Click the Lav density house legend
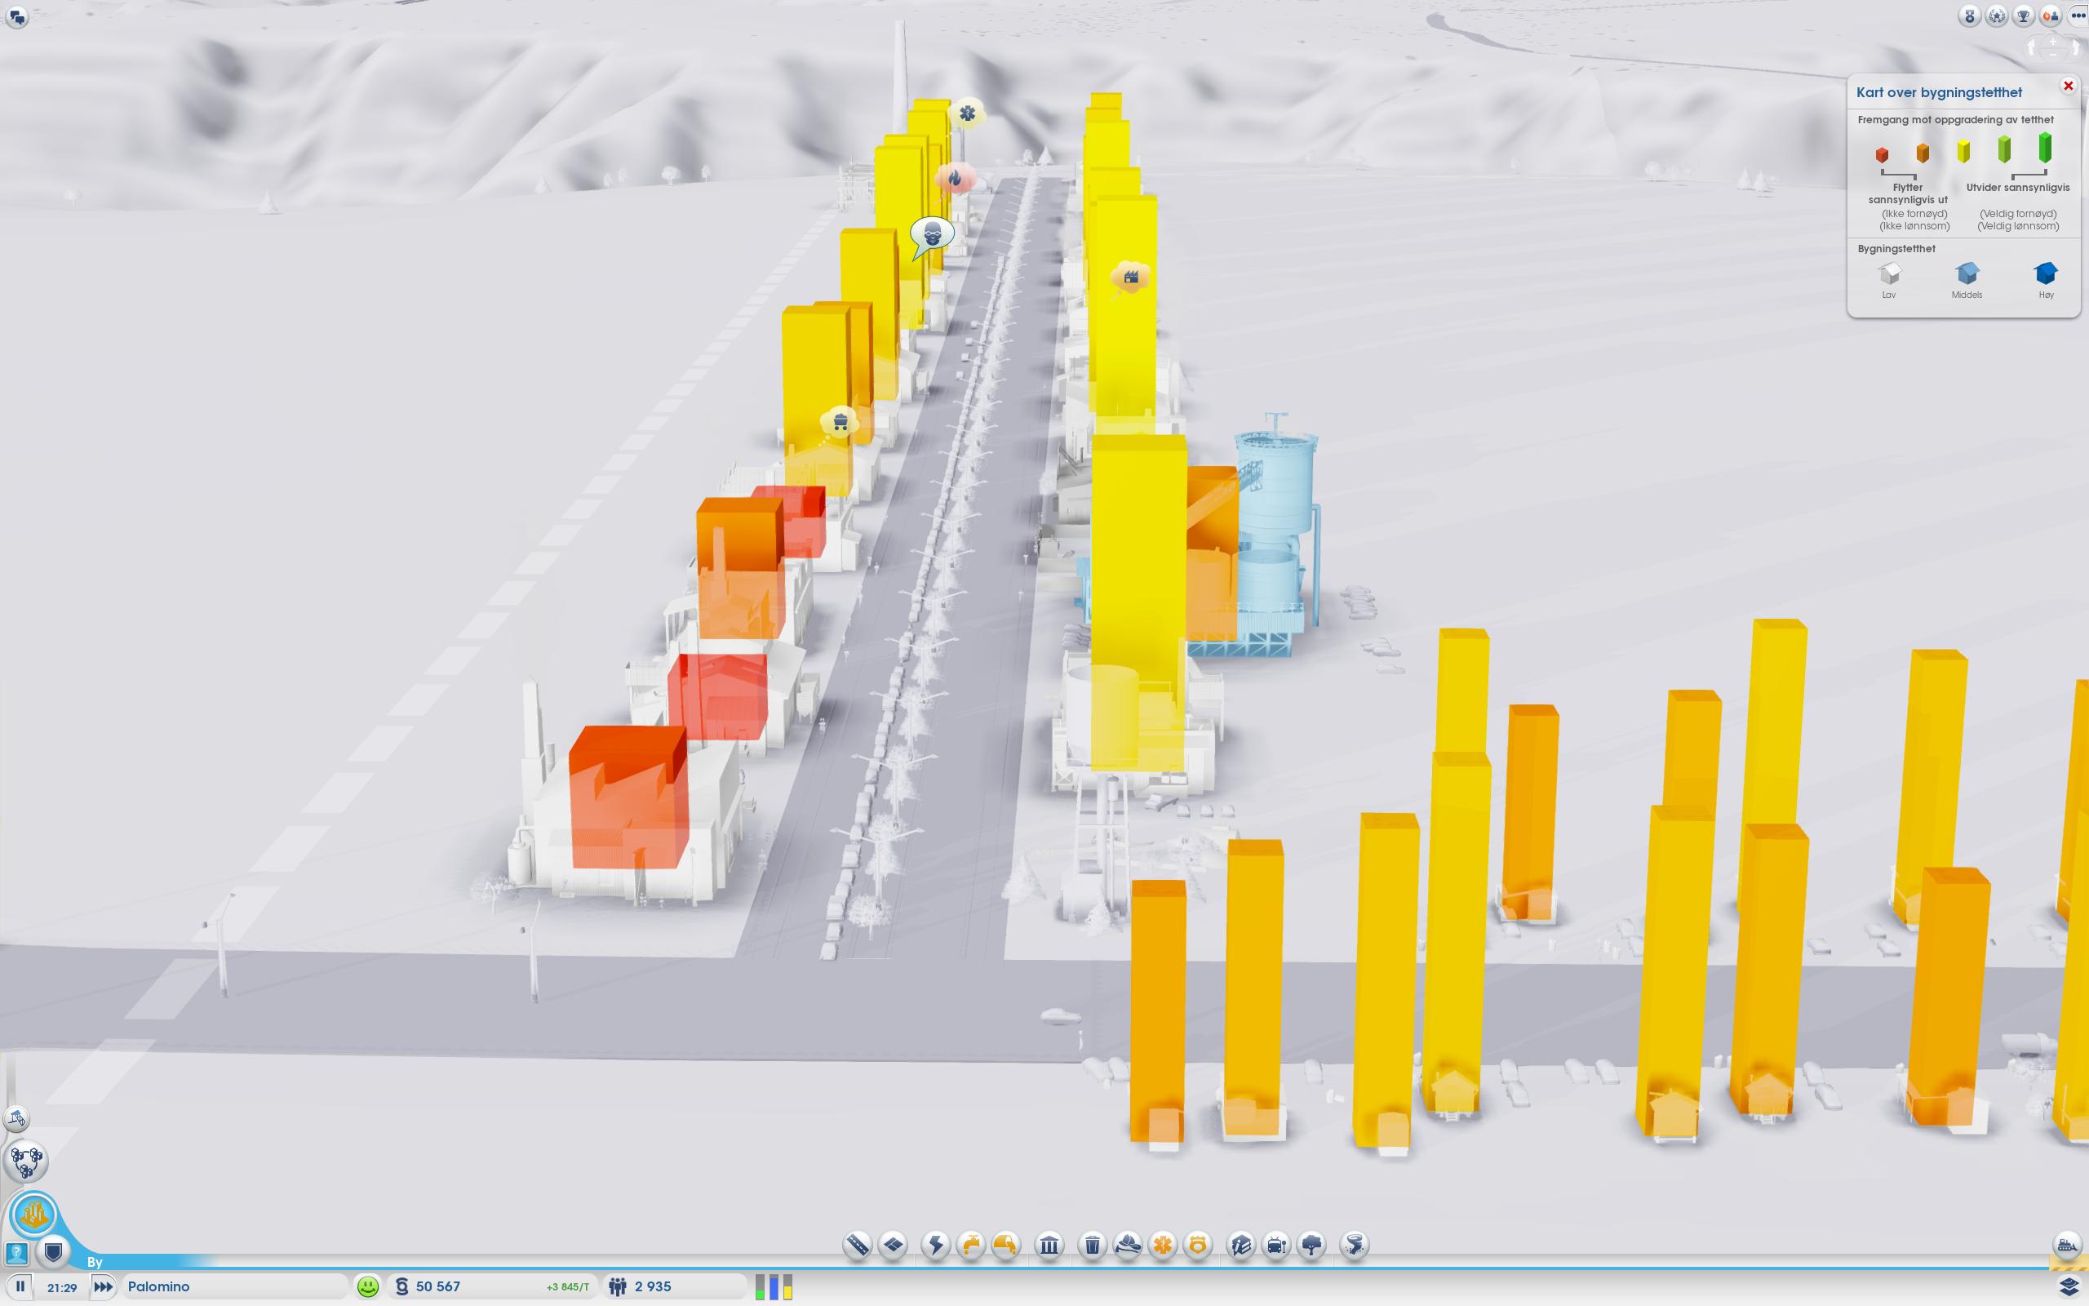This screenshot has width=2089, height=1306. [x=1890, y=273]
